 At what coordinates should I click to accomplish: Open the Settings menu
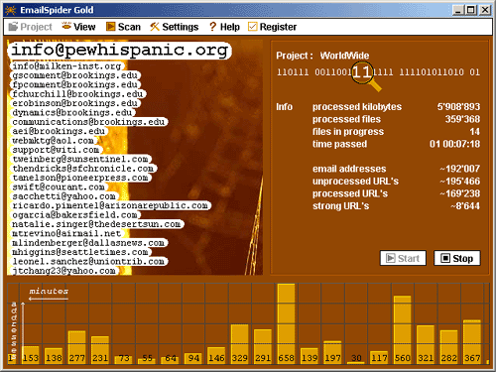[x=175, y=27]
